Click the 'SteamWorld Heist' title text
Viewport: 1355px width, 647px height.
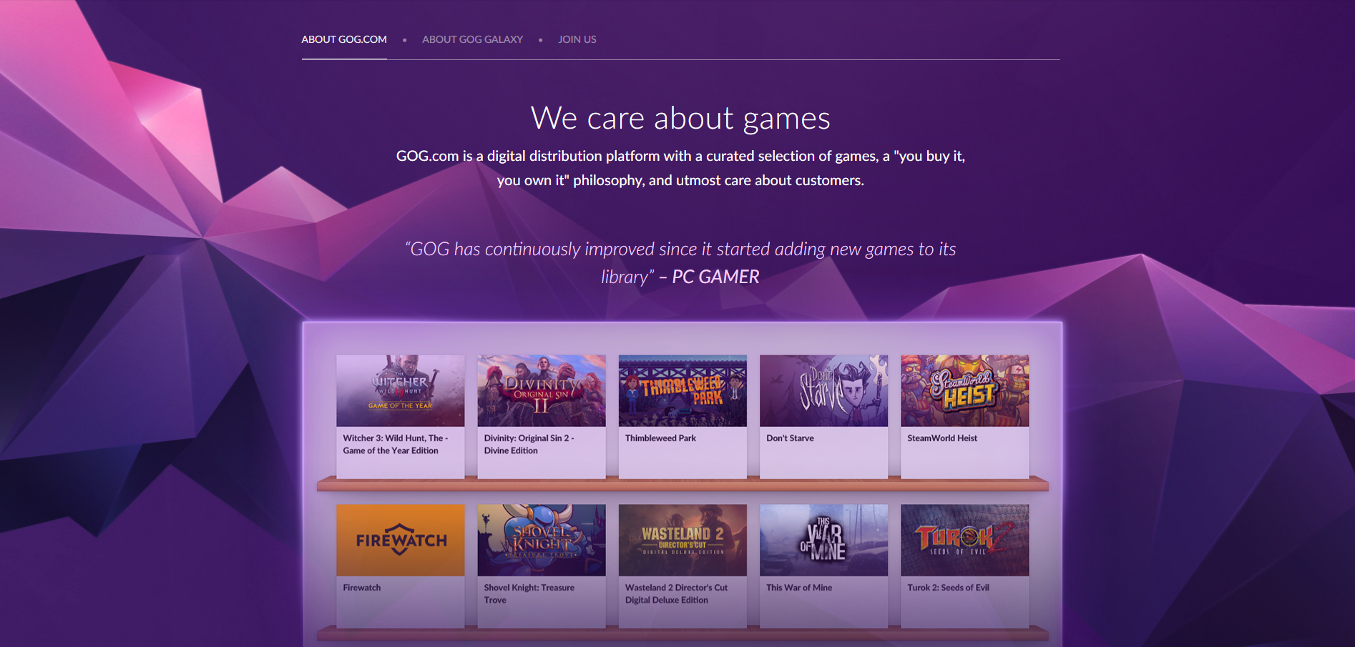(942, 438)
